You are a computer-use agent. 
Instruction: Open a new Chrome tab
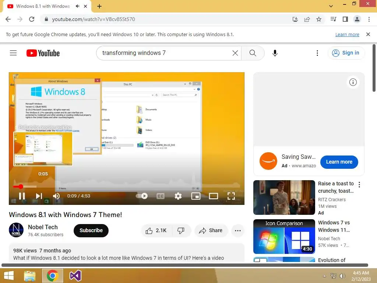tap(99, 6)
